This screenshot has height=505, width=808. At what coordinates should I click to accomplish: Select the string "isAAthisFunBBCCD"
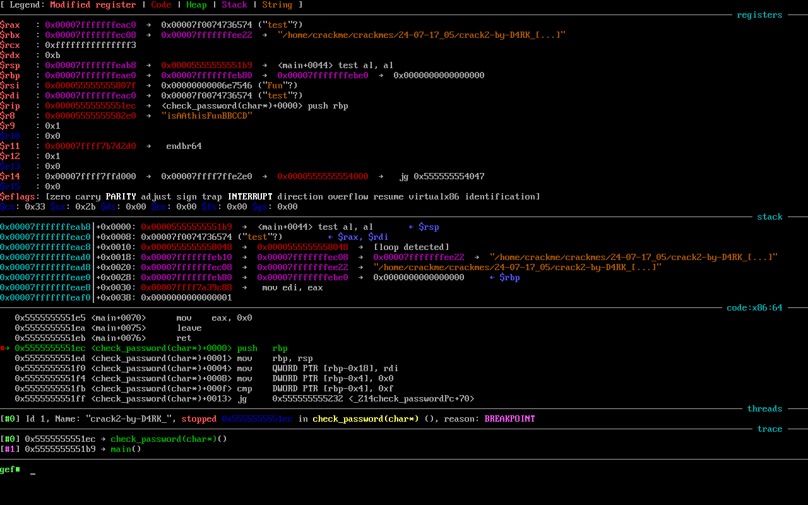[x=206, y=116]
